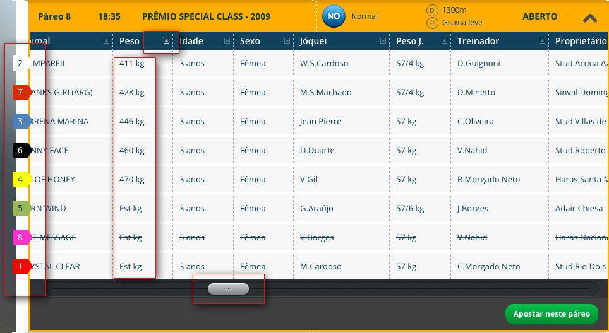The width and height of the screenshot is (609, 333).
Task: Select the black number 6 horse tag
Action: coord(21,150)
